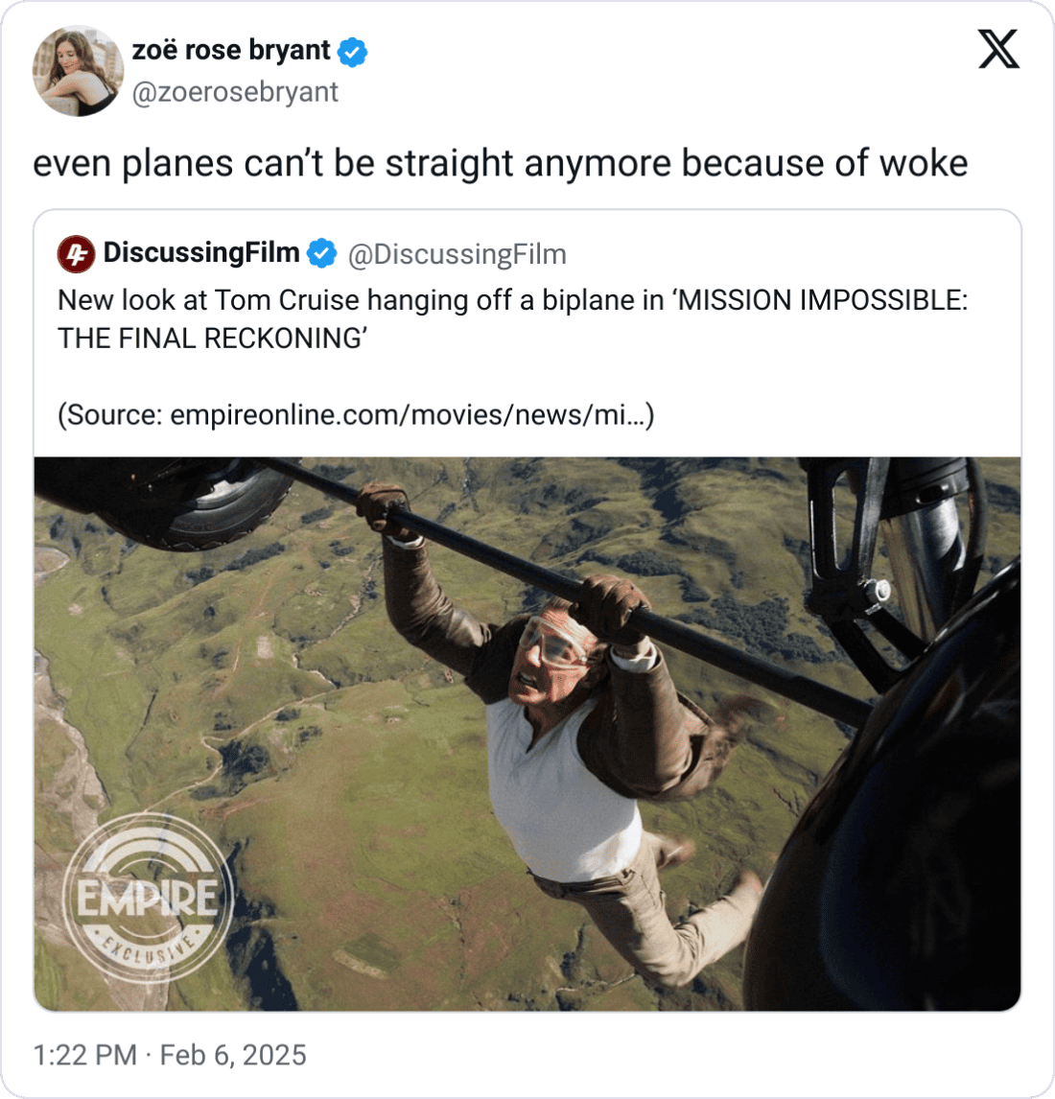This screenshot has width=1055, height=1099.
Task: Click the DiscussingFilm logo avatar
Action: 77,254
